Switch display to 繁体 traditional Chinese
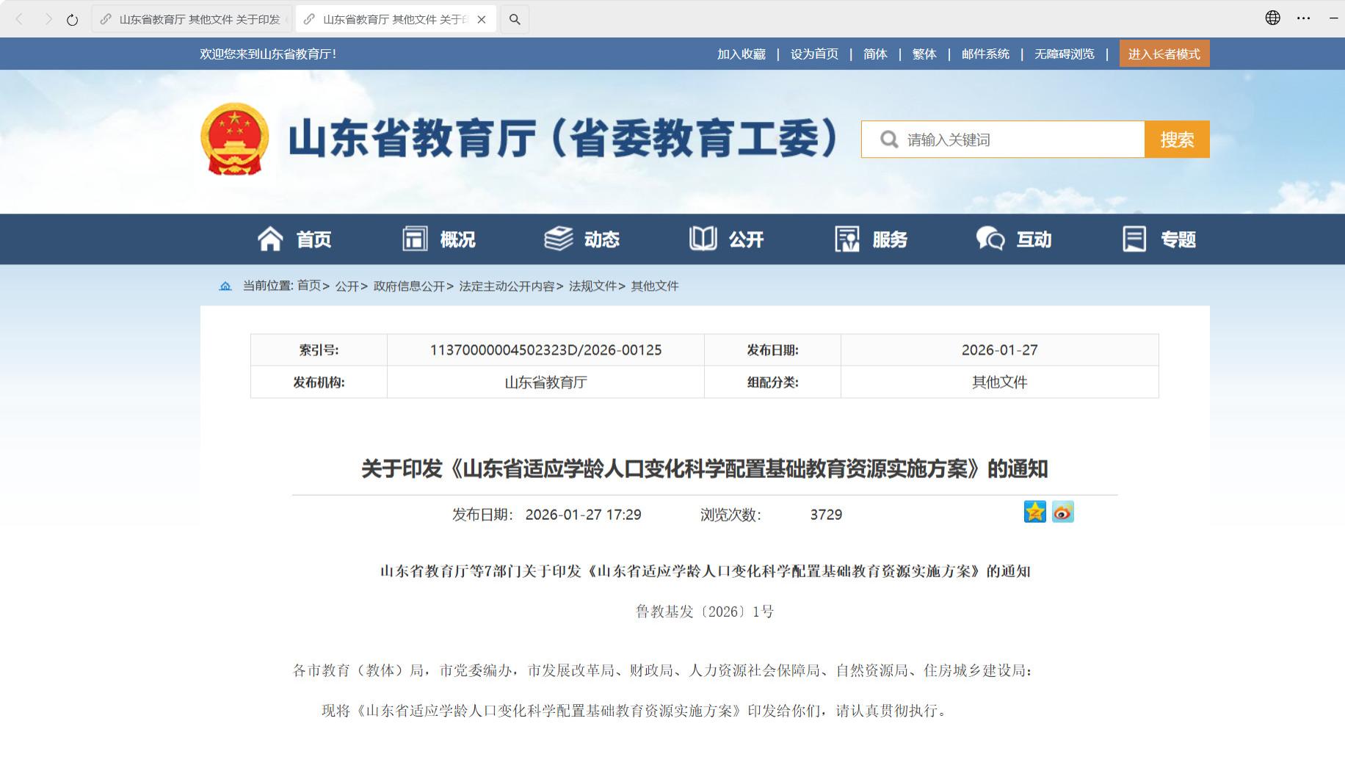 click(924, 54)
